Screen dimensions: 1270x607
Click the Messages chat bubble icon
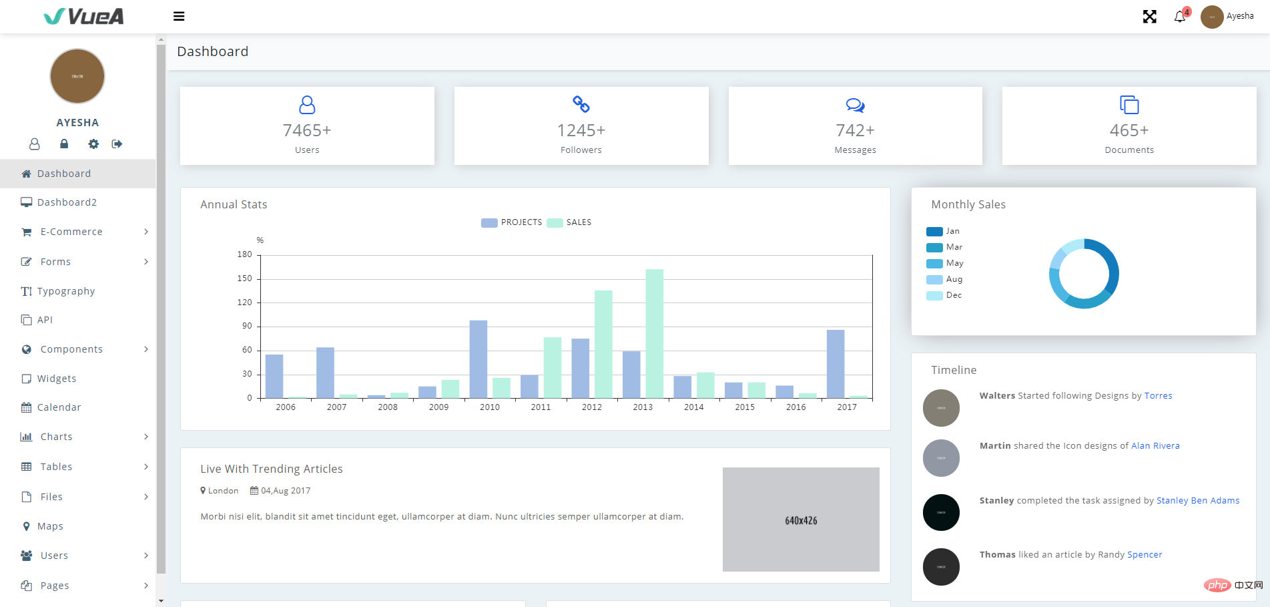pyautogui.click(x=855, y=105)
